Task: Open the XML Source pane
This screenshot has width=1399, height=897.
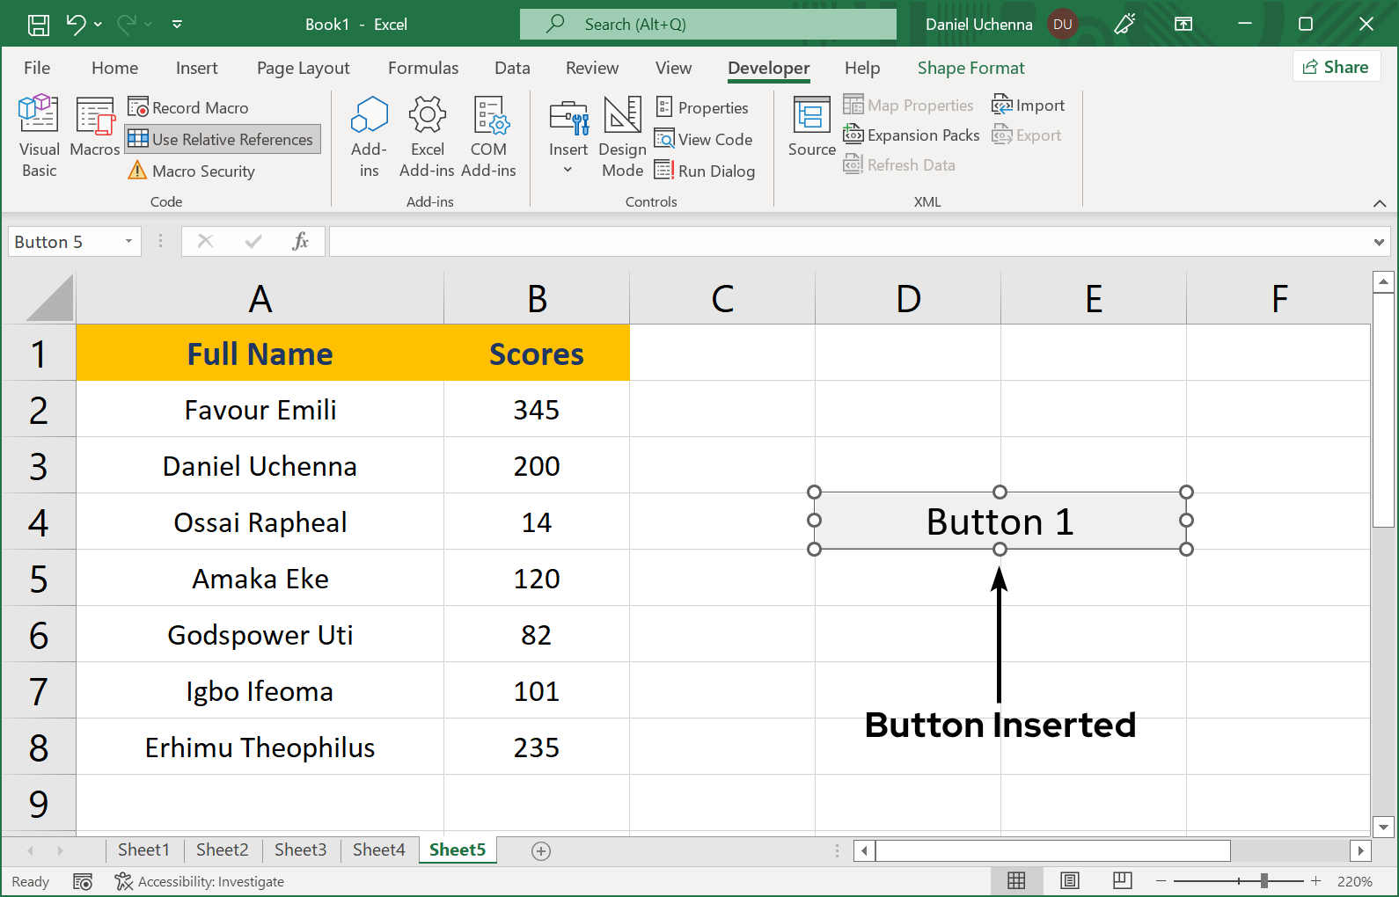Action: click(811, 128)
